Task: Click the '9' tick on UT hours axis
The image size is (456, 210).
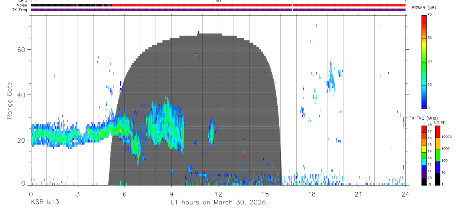Action: click(171, 194)
